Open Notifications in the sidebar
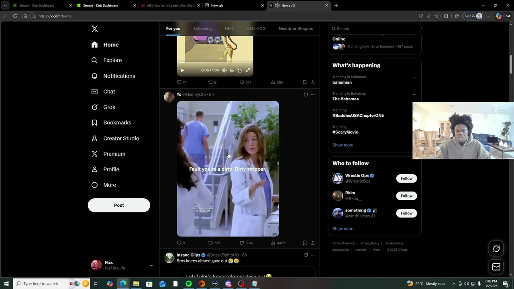The width and height of the screenshot is (514, 289). [x=113, y=76]
